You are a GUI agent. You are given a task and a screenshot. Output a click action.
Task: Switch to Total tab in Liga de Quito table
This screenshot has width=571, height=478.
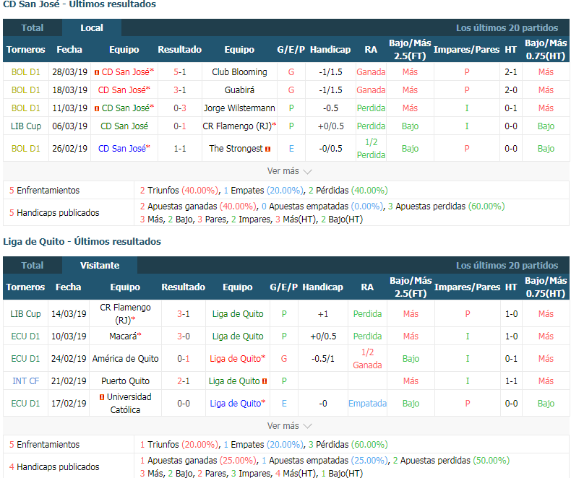click(x=33, y=265)
